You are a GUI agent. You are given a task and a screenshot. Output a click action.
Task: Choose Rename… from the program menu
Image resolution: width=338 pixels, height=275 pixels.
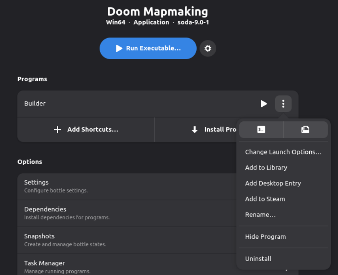click(260, 215)
